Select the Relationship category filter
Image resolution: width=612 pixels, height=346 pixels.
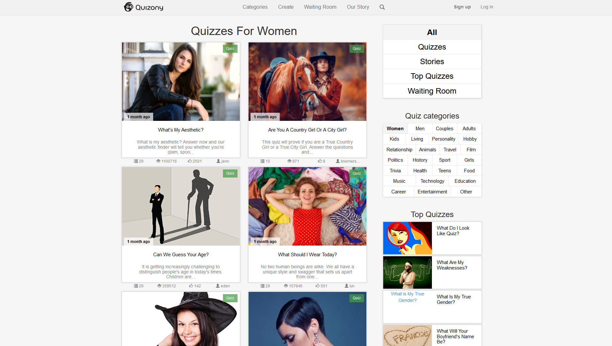point(399,149)
